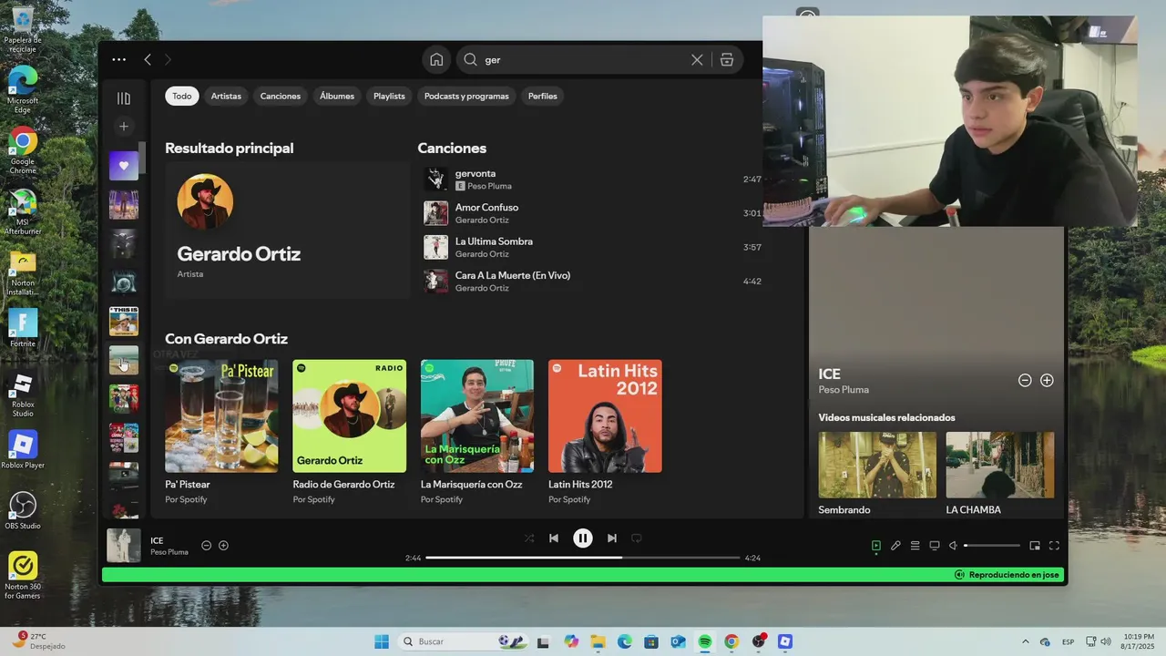Add ICE to playlist in Now Playing panel
The height and width of the screenshot is (656, 1166).
pyautogui.click(x=1047, y=380)
